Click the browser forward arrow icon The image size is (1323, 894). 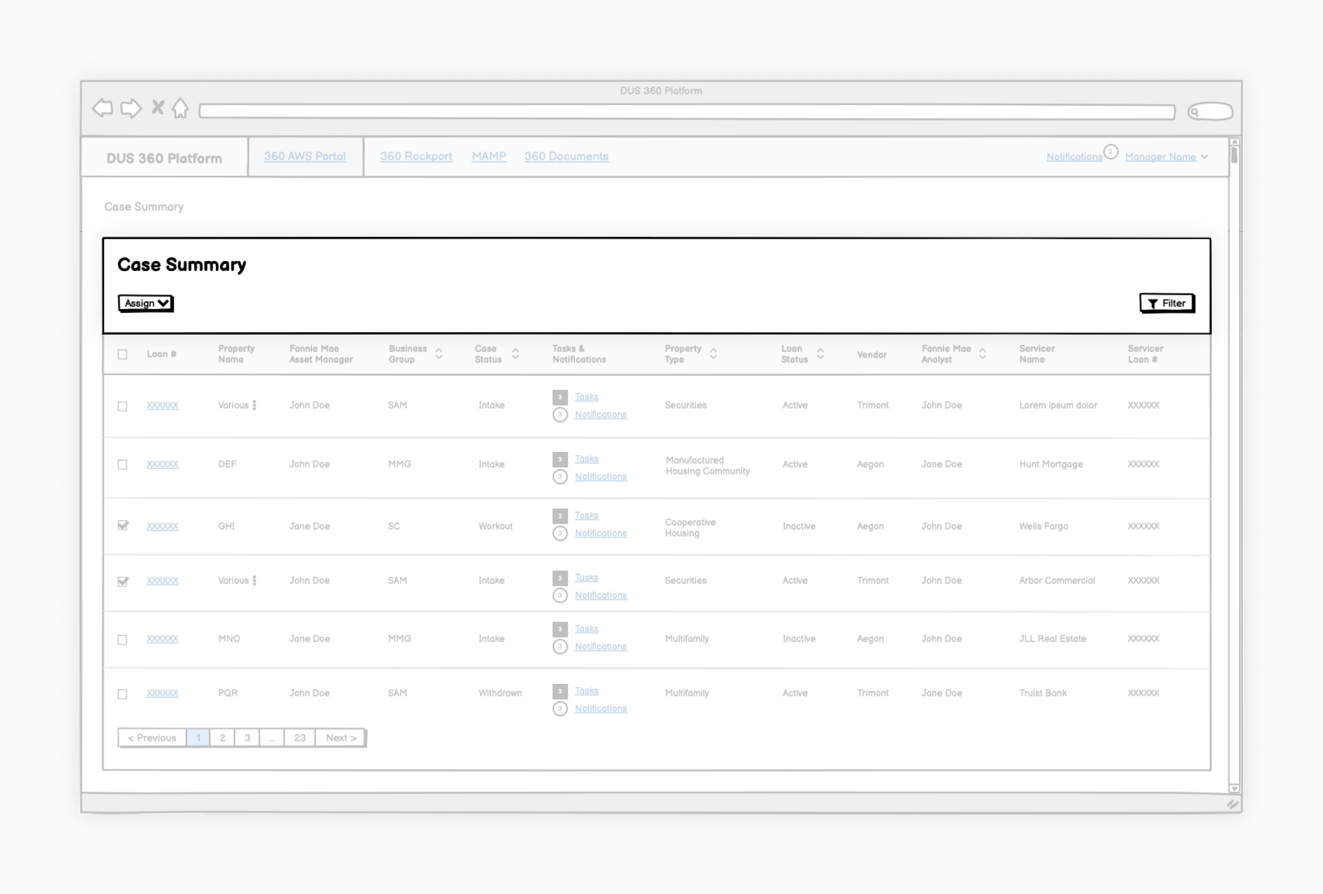tap(131, 108)
